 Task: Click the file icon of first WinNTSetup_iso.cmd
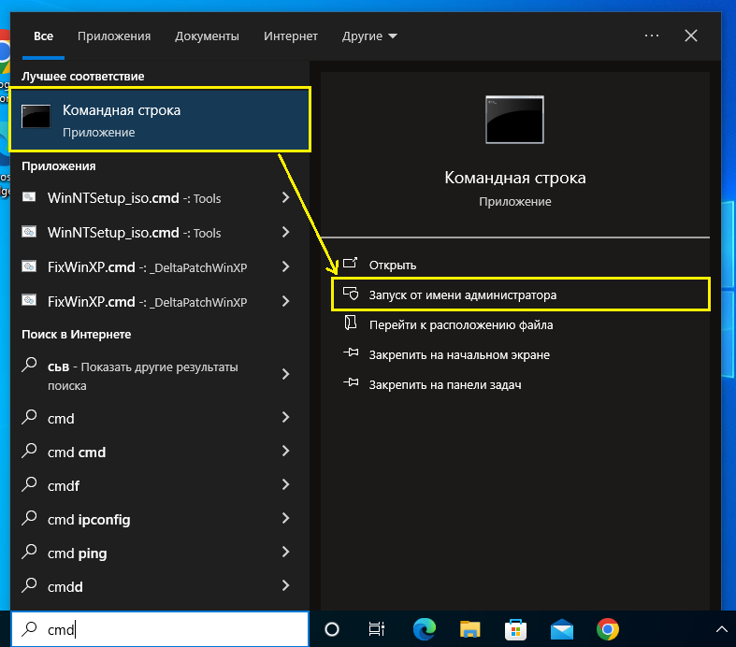(x=29, y=197)
